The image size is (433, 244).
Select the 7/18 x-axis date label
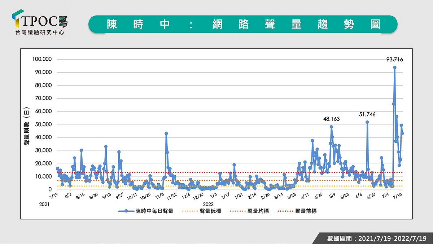pos(399,196)
